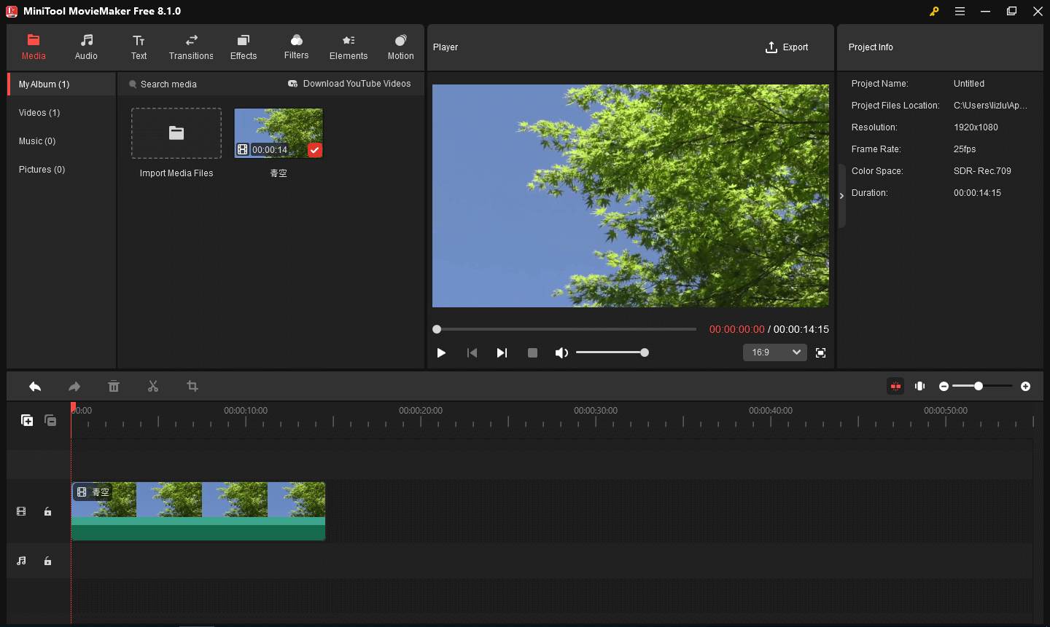Image resolution: width=1050 pixels, height=627 pixels.
Task: Click the video preview image in the player
Action: [631, 196]
